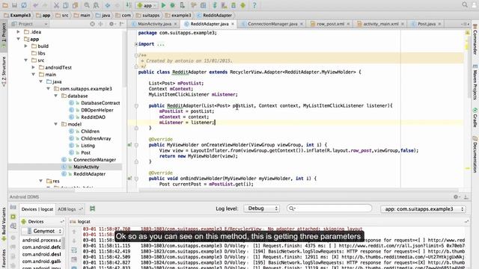The image size is (479, 269).
Task: Open the Log level Debug dropdown
Action: [x=262, y=208]
